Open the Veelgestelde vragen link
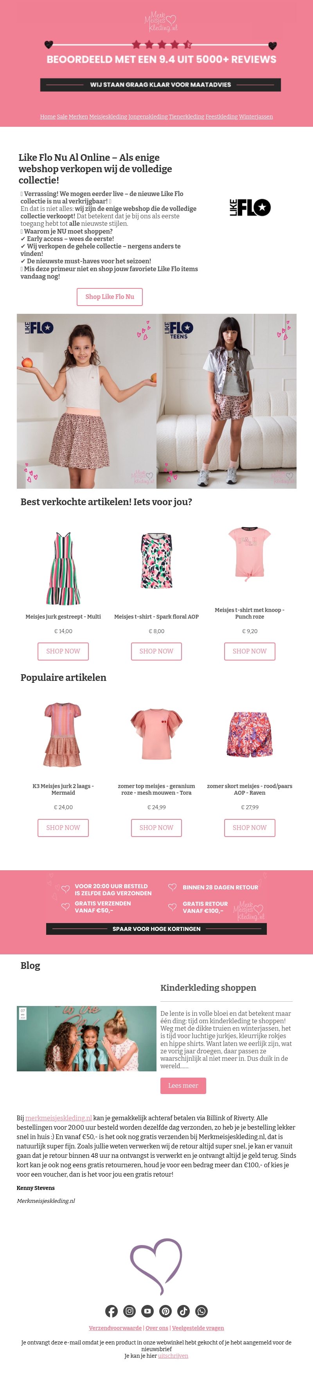The width and height of the screenshot is (313, 1393). point(198,1328)
